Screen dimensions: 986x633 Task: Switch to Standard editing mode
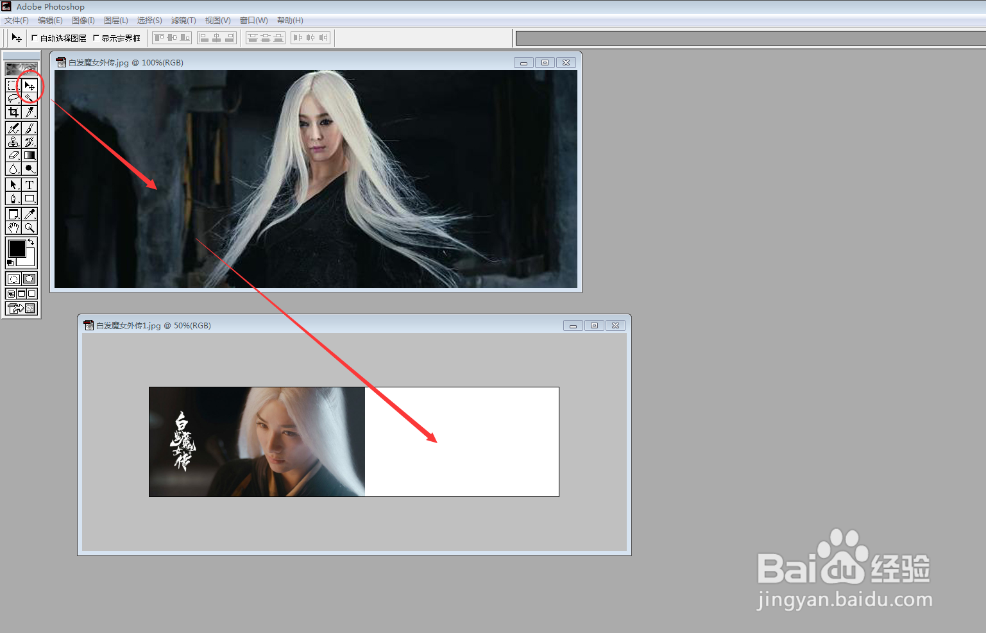tap(13, 279)
